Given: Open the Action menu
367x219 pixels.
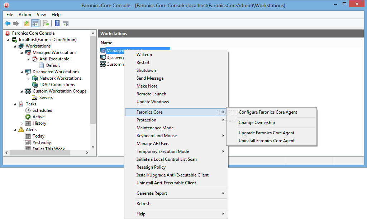Looking at the screenshot, I should click(25, 14).
